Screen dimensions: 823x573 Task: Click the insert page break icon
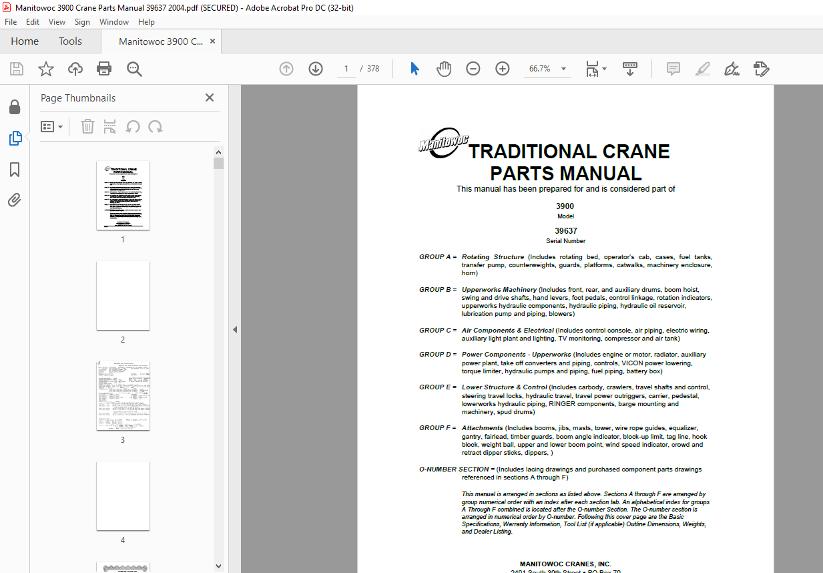click(x=110, y=126)
